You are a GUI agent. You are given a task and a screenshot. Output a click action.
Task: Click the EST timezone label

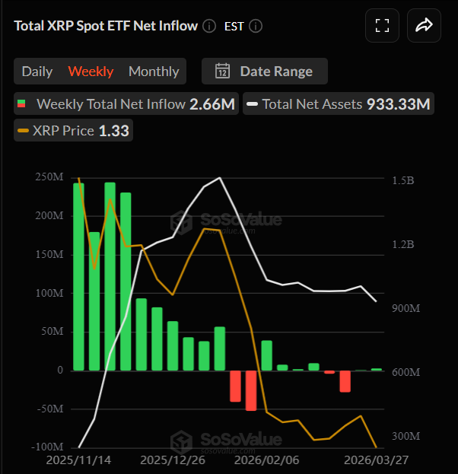[x=234, y=26]
